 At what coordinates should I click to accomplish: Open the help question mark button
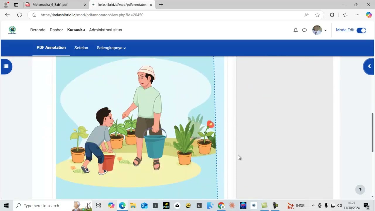[360, 190]
